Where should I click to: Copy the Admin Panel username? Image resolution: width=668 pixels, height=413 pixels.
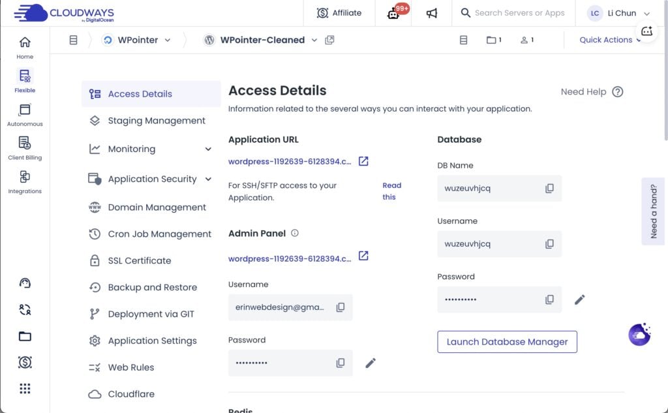[x=340, y=307]
